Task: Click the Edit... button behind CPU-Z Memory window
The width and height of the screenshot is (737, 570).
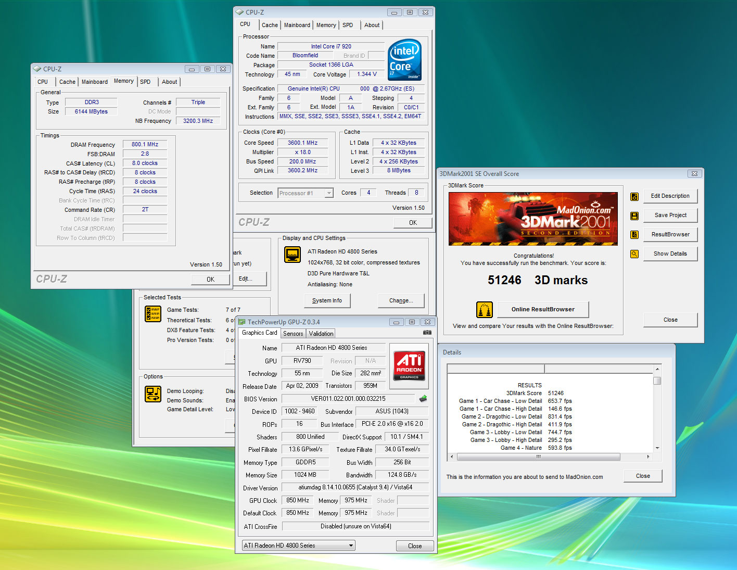Action: [249, 279]
